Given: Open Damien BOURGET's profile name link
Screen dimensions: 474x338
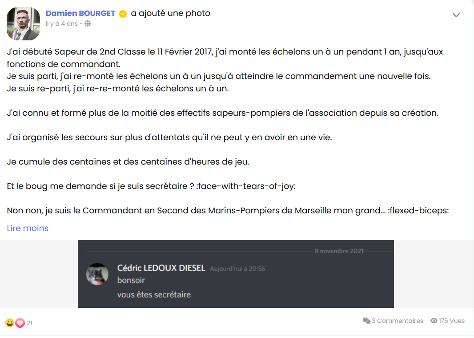Looking at the screenshot, I should pyautogui.click(x=80, y=13).
